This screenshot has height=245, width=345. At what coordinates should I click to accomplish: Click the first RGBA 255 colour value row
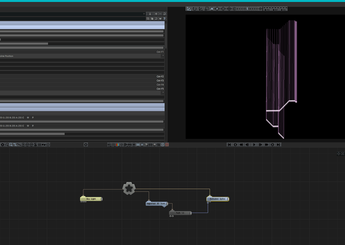82,117
